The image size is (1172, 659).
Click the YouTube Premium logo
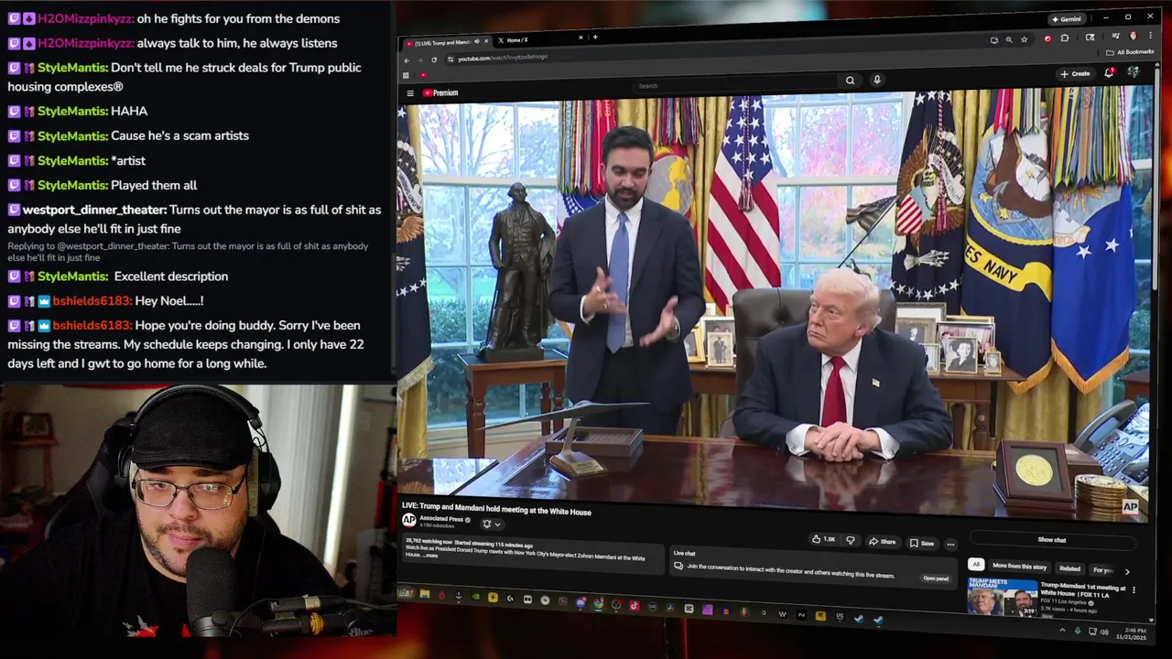pos(440,92)
